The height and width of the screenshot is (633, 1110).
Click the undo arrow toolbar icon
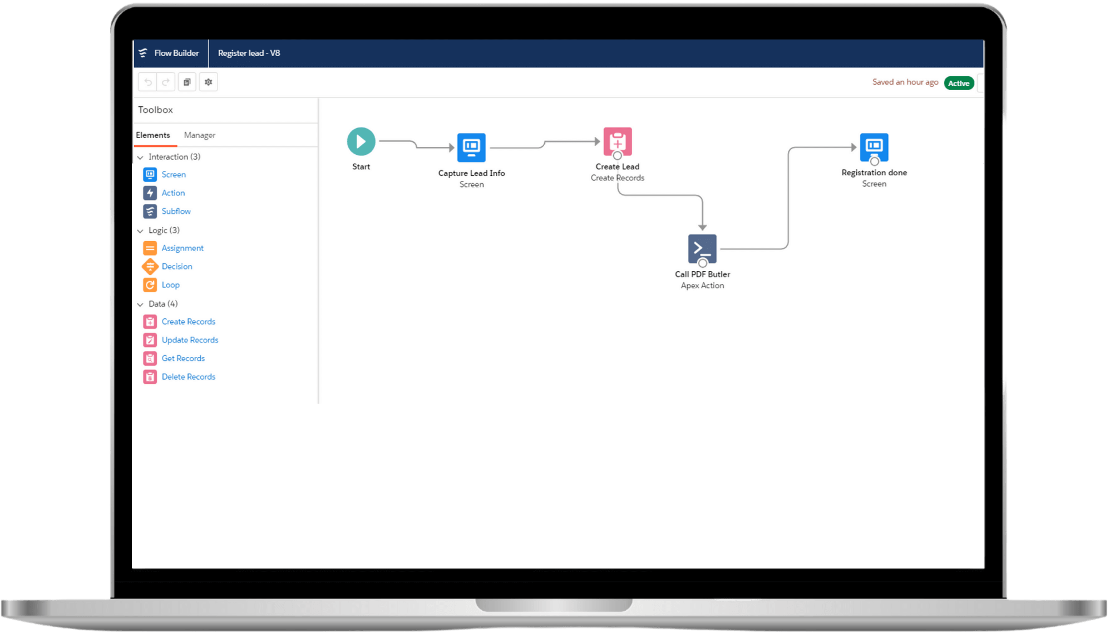[x=148, y=82]
